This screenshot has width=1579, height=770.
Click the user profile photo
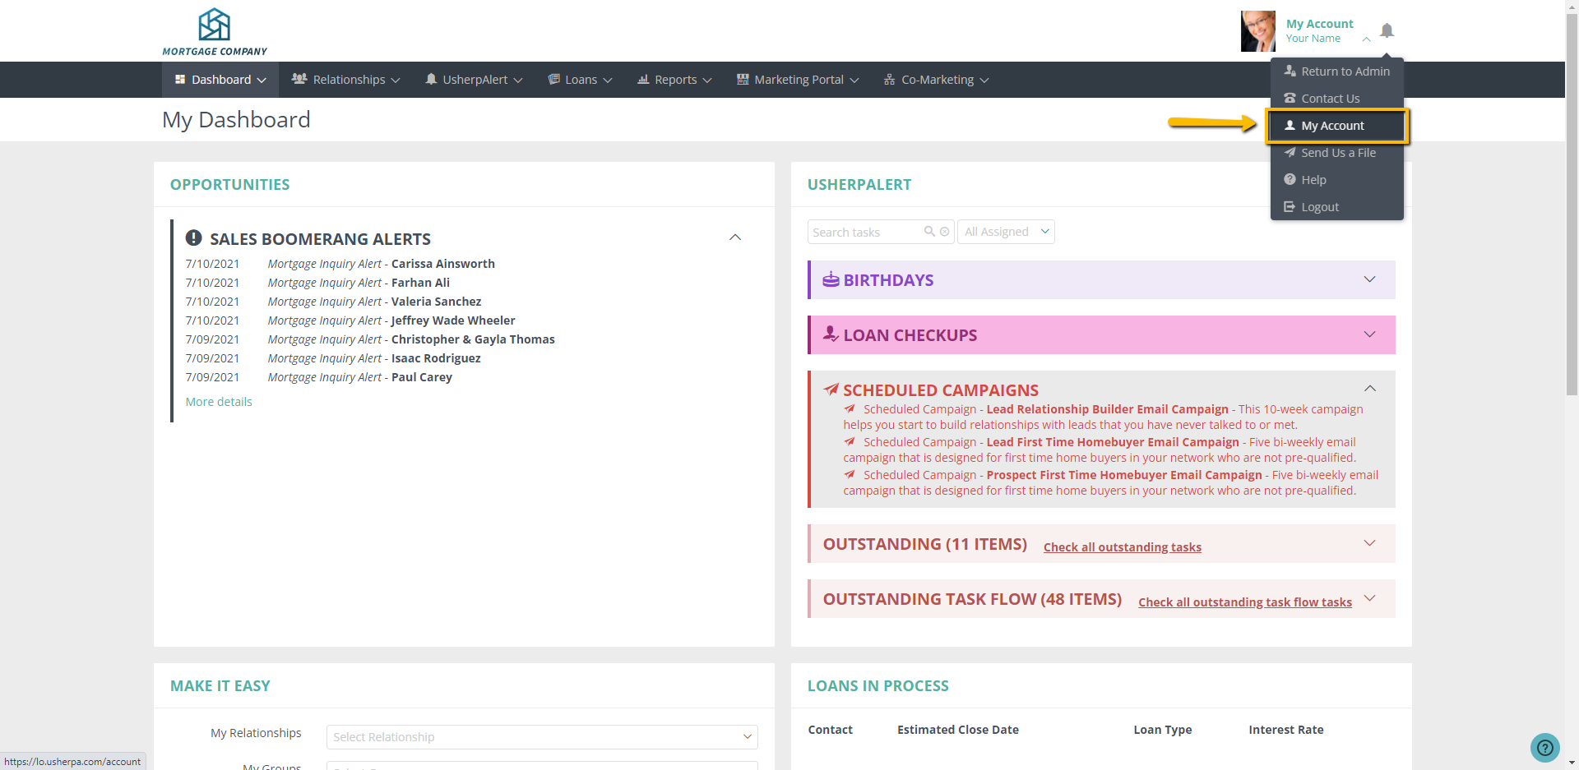point(1257,31)
